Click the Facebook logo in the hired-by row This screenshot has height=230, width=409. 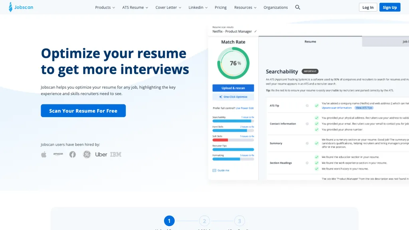[72, 154]
